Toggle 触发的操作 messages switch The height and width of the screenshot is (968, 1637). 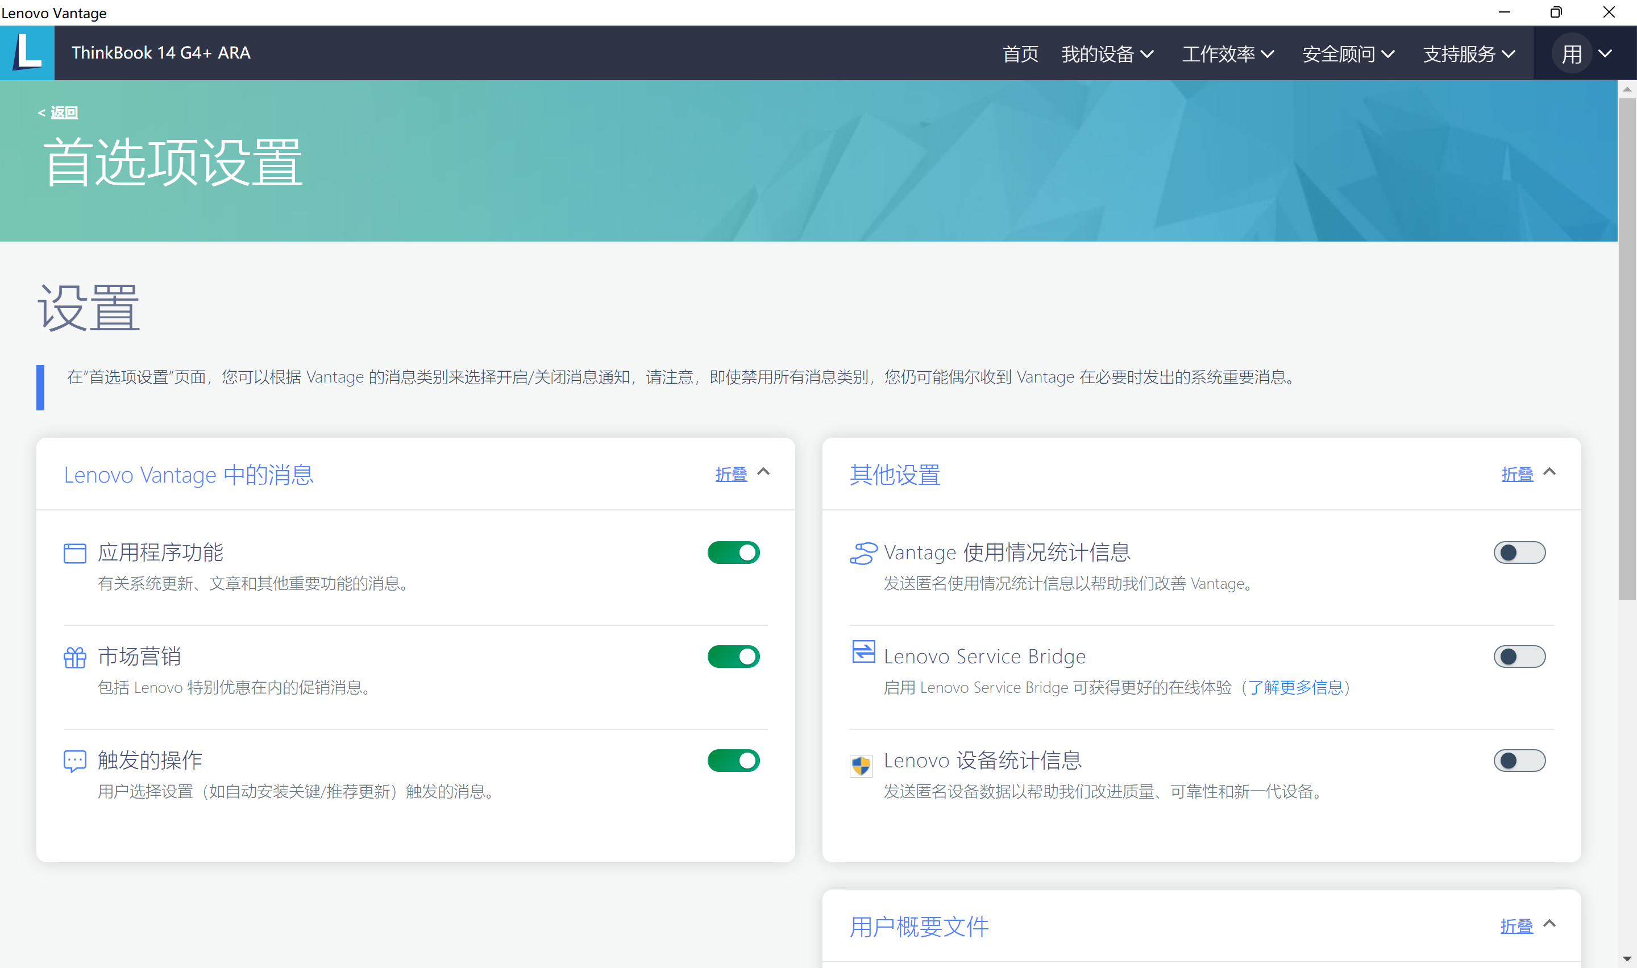tap(734, 761)
